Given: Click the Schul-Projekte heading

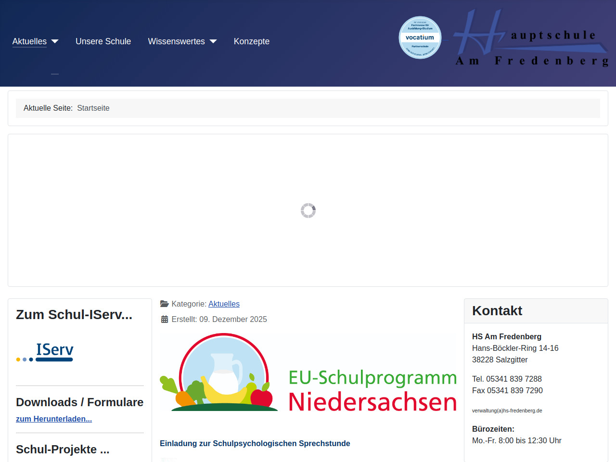Looking at the screenshot, I should pyautogui.click(x=63, y=449).
